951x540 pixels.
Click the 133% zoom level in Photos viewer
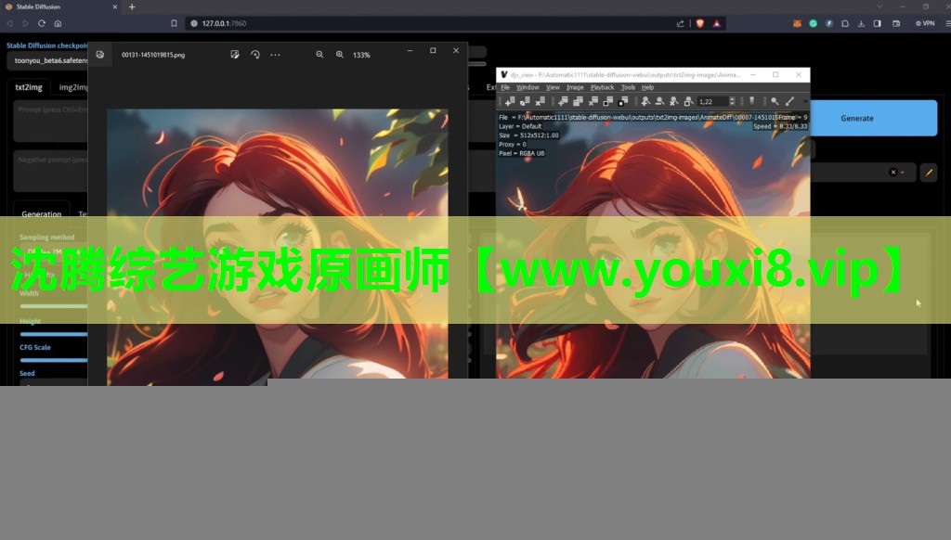pyautogui.click(x=361, y=55)
